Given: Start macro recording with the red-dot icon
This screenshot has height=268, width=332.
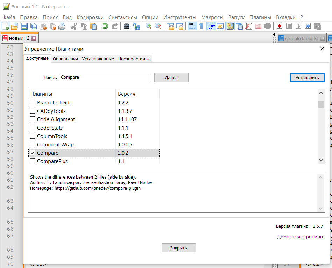Looking at the screenshot, I should click(x=279, y=26).
